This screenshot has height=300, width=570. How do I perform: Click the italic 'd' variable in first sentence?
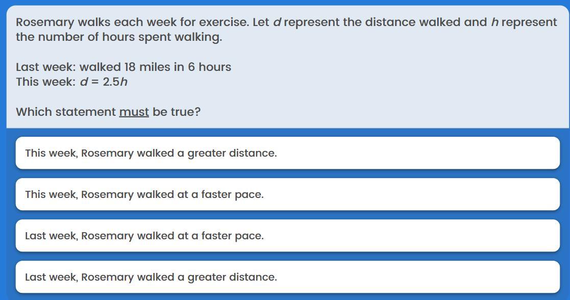pyautogui.click(x=277, y=22)
